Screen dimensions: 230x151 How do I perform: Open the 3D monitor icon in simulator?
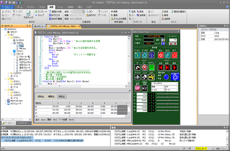[137, 67]
